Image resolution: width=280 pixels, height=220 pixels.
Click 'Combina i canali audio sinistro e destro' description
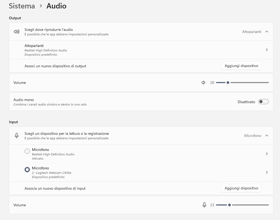(50, 104)
